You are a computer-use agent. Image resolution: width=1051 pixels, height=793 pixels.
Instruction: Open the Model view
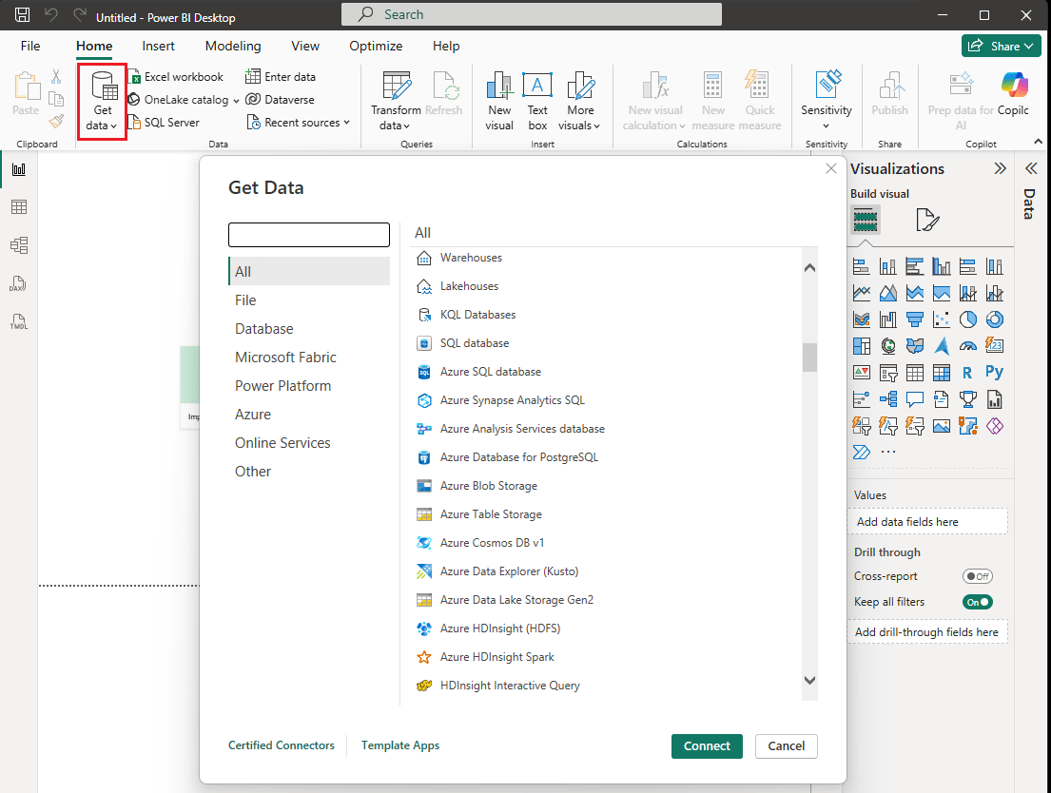coord(21,245)
